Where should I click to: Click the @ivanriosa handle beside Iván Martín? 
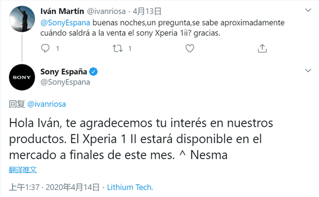(x=106, y=11)
